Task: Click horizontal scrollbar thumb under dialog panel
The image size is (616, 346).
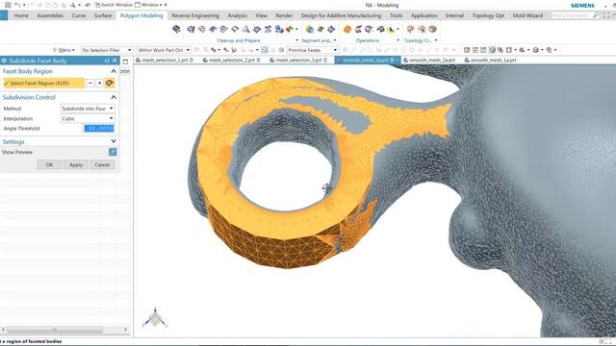Action: coord(55,330)
